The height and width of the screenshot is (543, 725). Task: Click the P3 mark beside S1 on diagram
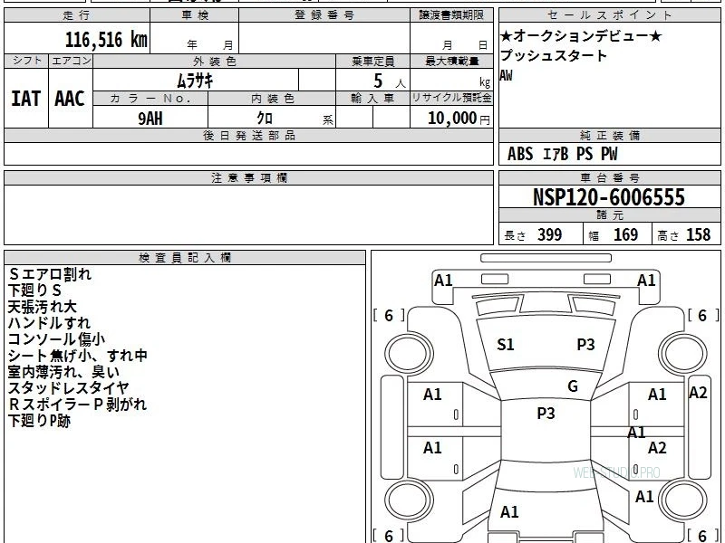click(585, 345)
